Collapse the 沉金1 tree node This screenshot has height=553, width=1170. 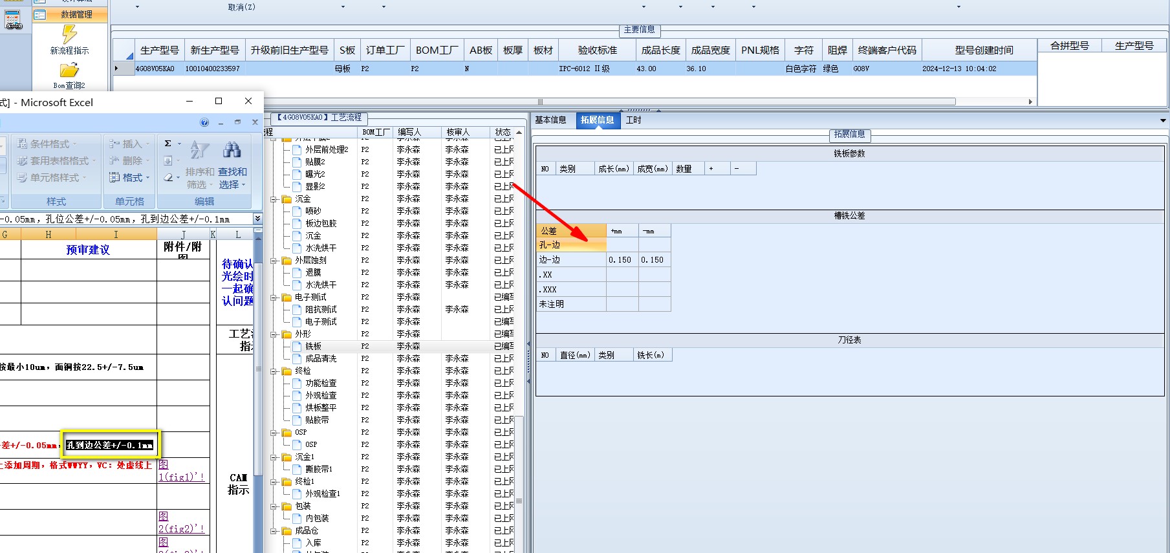(274, 457)
